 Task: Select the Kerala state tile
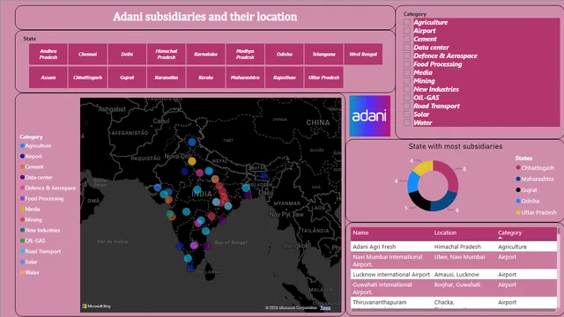click(205, 77)
